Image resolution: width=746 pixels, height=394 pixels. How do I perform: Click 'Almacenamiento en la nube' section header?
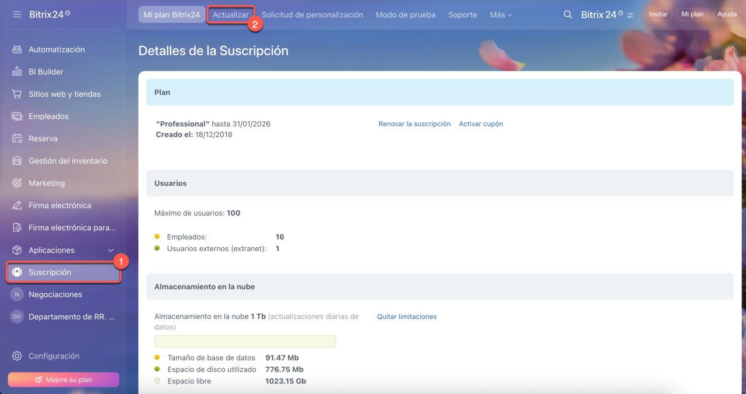coord(439,287)
